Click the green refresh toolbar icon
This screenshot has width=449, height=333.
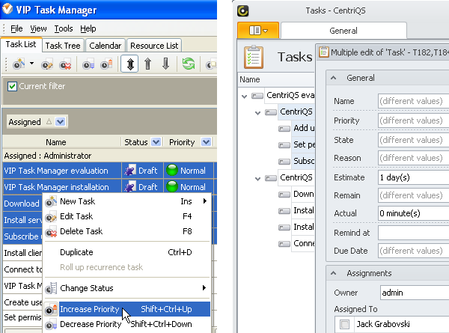click(189, 64)
